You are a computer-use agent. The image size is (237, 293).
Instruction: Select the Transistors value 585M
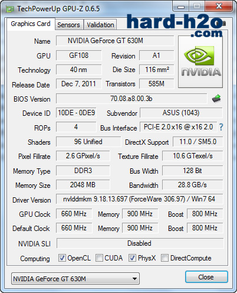pyautogui.click(x=157, y=84)
